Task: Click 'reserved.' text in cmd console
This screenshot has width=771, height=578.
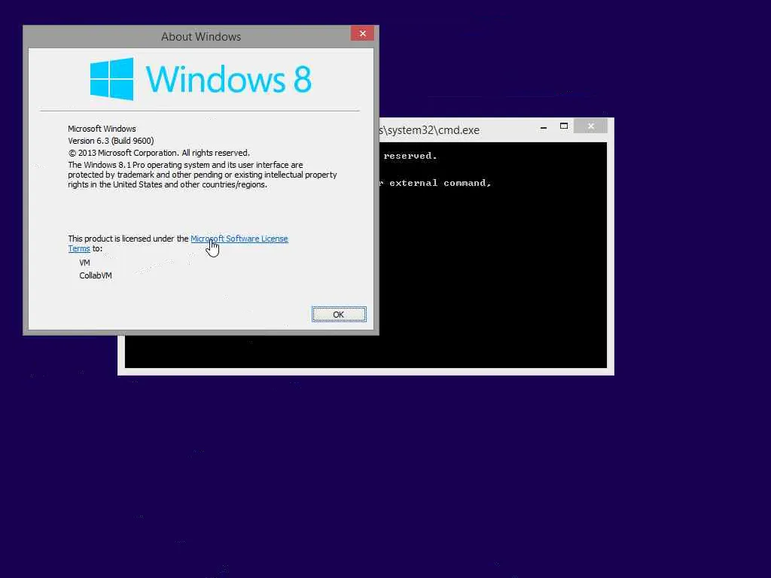Action: (x=410, y=156)
